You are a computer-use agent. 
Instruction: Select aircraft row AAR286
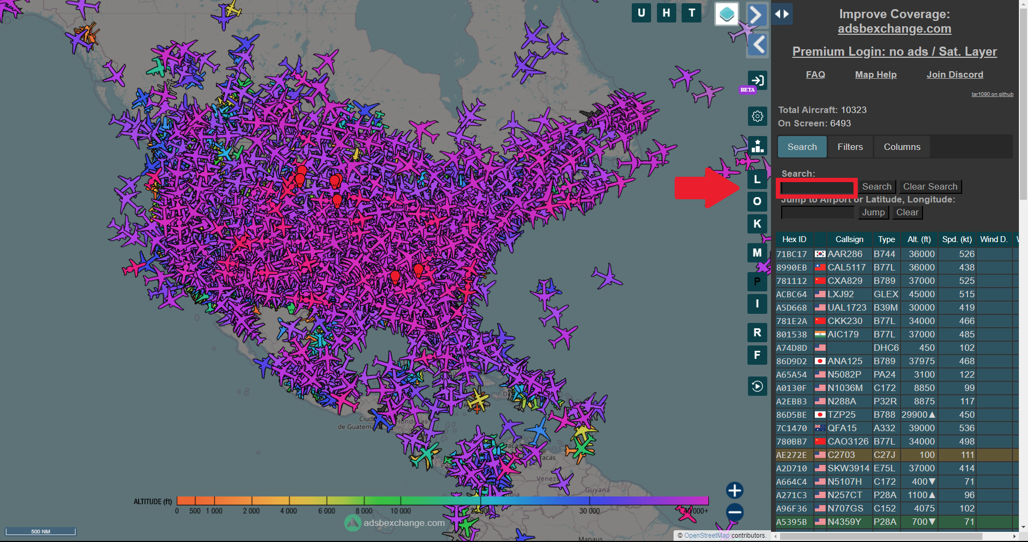897,254
